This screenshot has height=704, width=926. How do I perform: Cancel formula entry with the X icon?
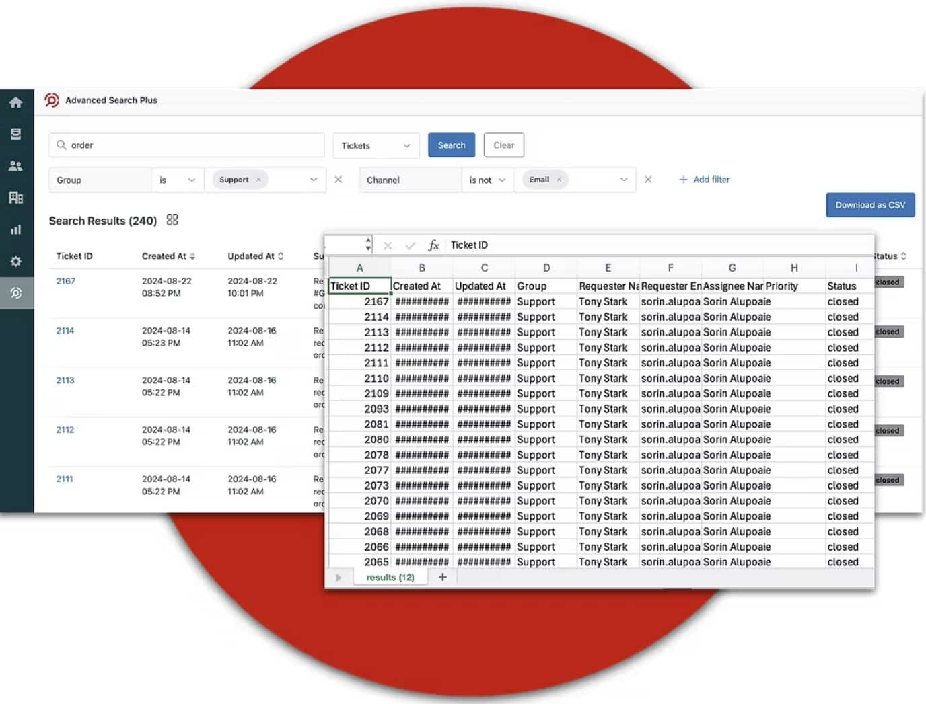tap(388, 246)
